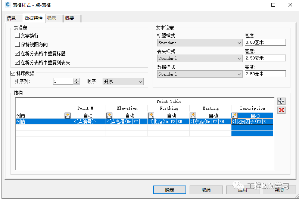Screen dimensions: 299x199
Task: Click 自动 width under Point #
Action: point(88,116)
